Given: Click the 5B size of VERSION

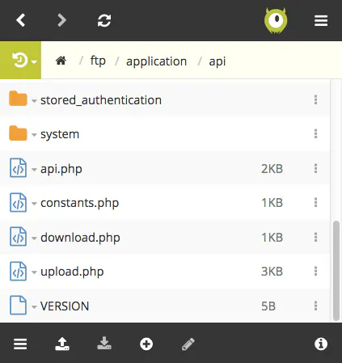Looking at the screenshot, I should click(268, 306).
